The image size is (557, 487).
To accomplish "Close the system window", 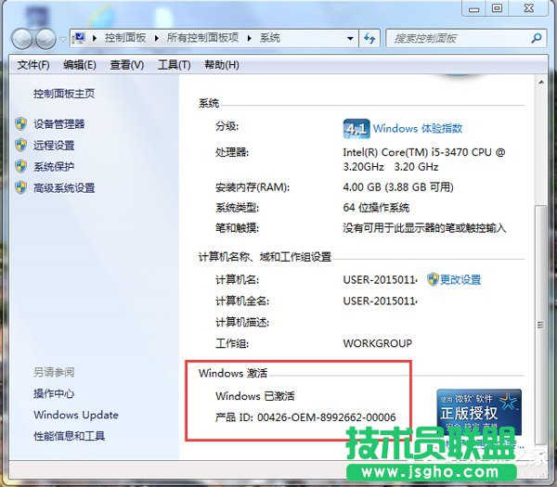I will click(x=529, y=9).
